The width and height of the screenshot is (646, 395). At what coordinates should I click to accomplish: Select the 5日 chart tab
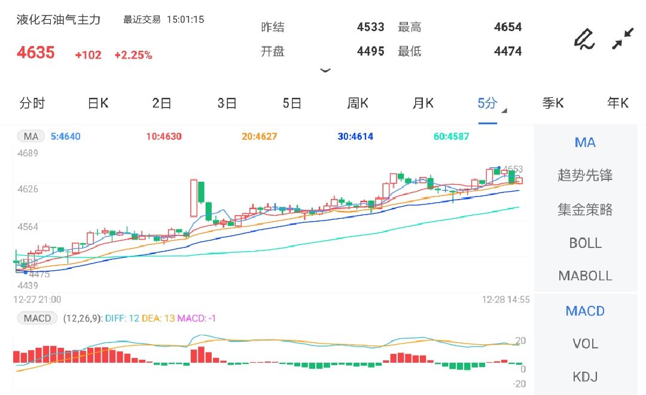pos(292,103)
